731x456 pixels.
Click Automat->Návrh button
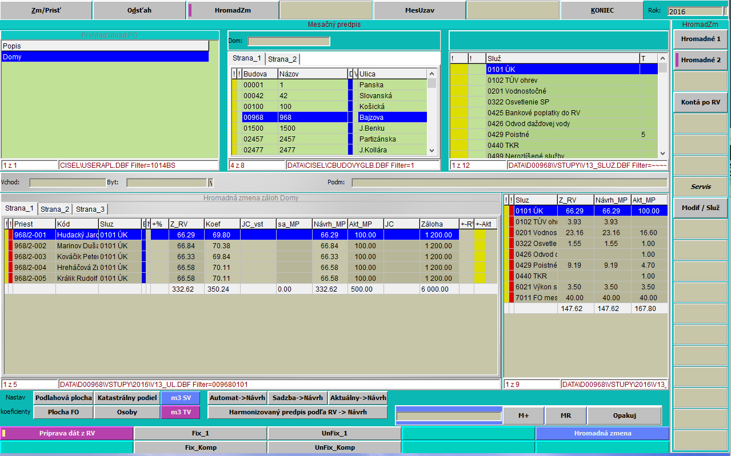237,398
